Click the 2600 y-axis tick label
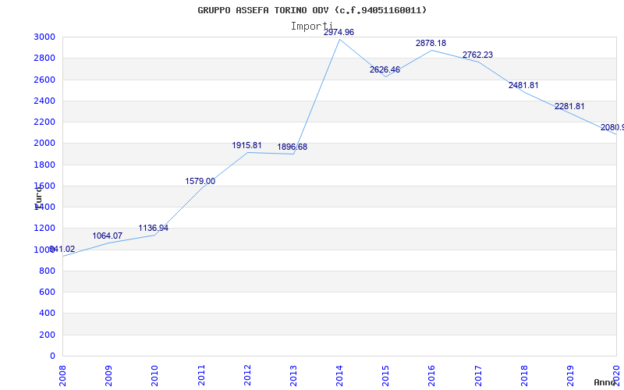This screenshot has width=624, height=390. (44, 80)
